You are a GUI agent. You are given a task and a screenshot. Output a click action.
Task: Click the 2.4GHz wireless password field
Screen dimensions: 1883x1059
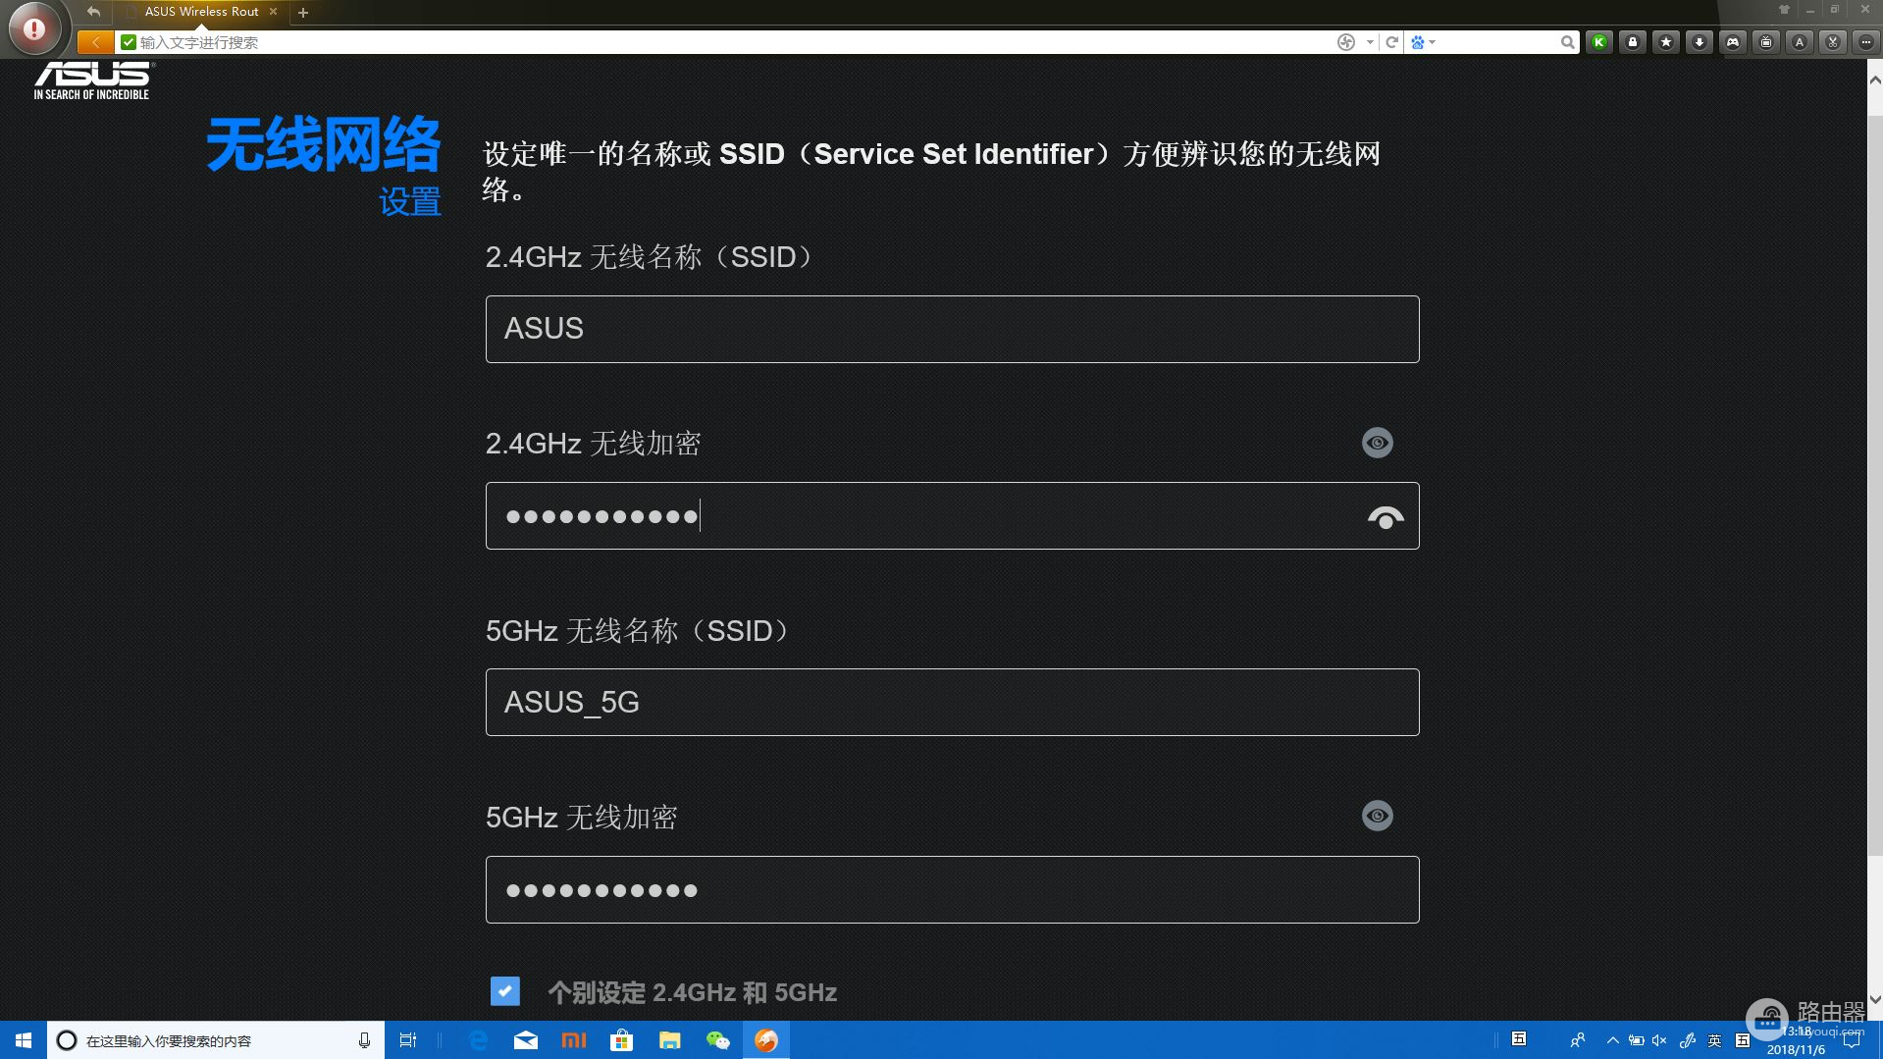point(952,515)
